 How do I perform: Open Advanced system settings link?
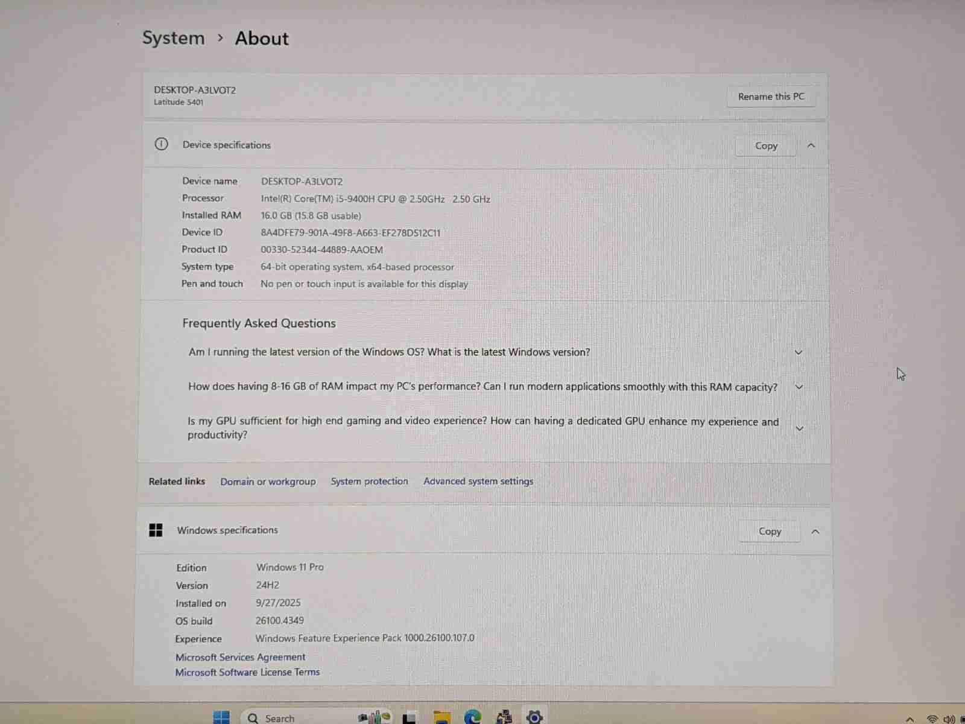[478, 481]
